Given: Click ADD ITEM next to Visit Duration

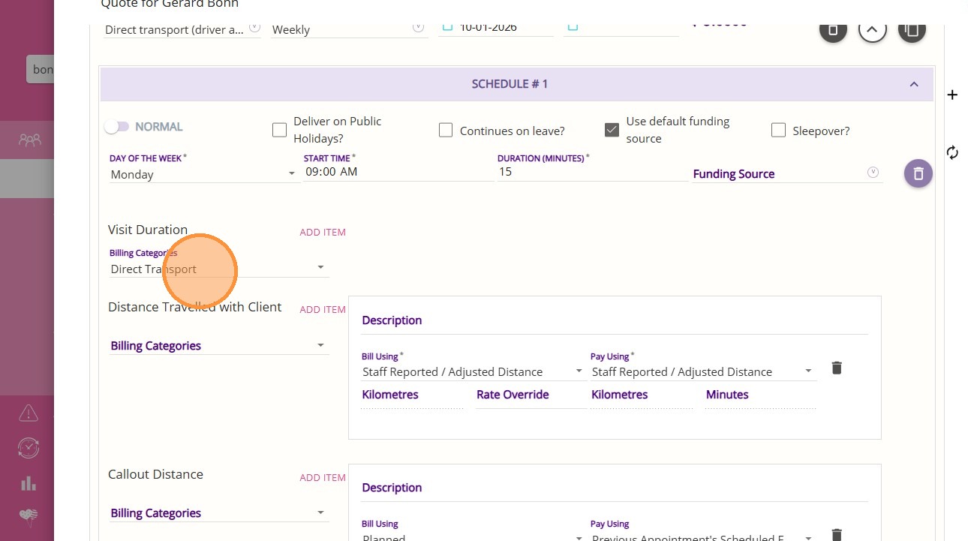Looking at the screenshot, I should coord(323,233).
